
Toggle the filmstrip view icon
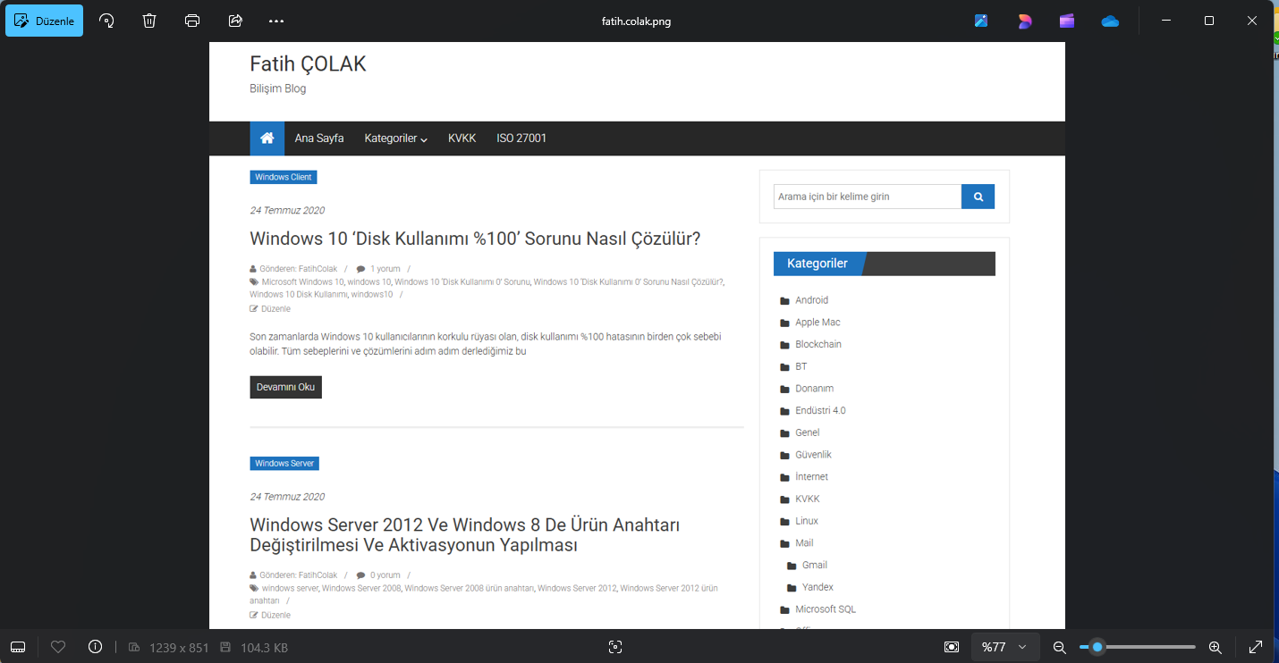click(x=18, y=647)
